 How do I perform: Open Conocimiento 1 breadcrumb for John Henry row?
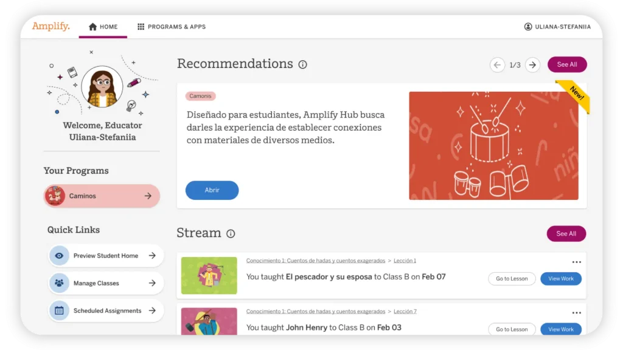(x=316, y=312)
